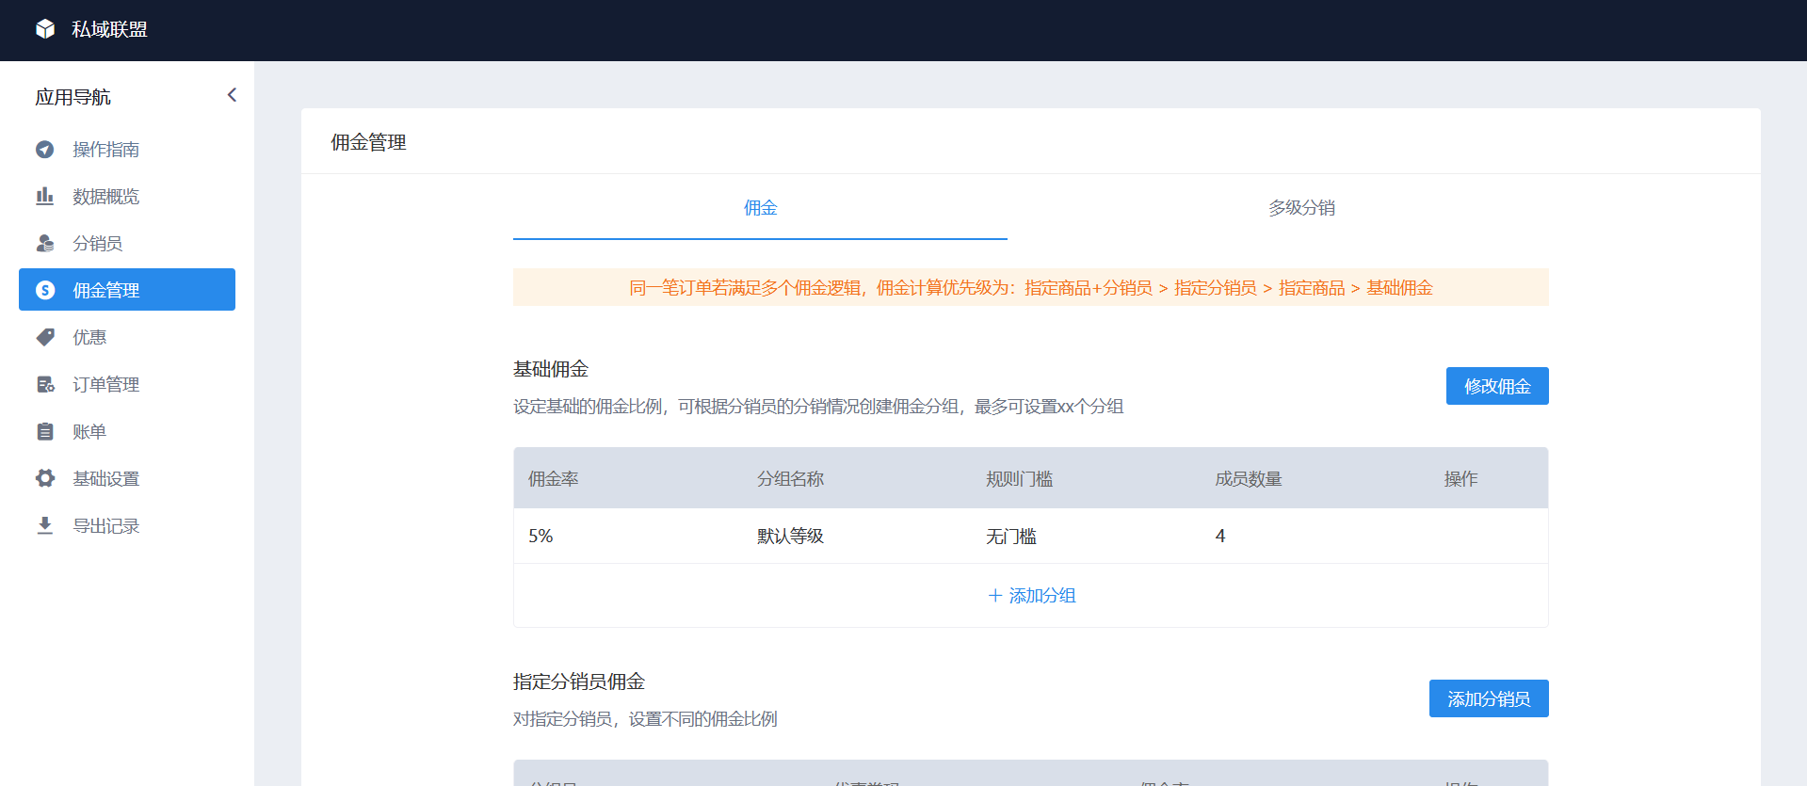1807x786 pixels.
Task: Click the 修改佣金 button
Action: coord(1497,386)
